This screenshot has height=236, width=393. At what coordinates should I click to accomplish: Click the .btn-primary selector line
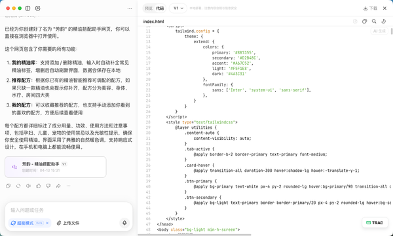[201, 181]
